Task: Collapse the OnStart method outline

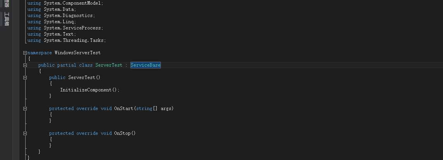Action: tap(25, 108)
